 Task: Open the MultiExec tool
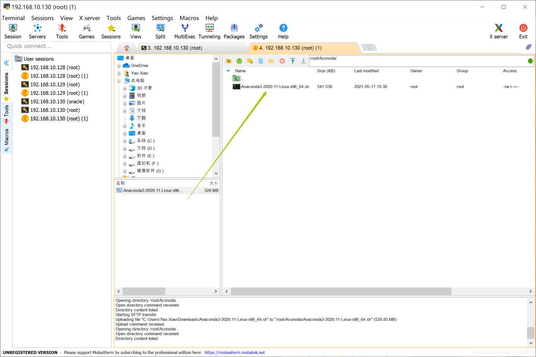click(x=184, y=30)
